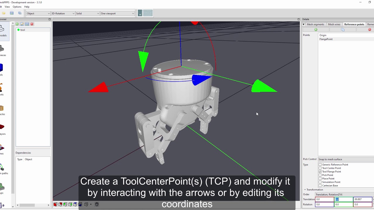Select the green left-face cube view icon
The height and width of the screenshot is (210, 374).
click(65, 204)
